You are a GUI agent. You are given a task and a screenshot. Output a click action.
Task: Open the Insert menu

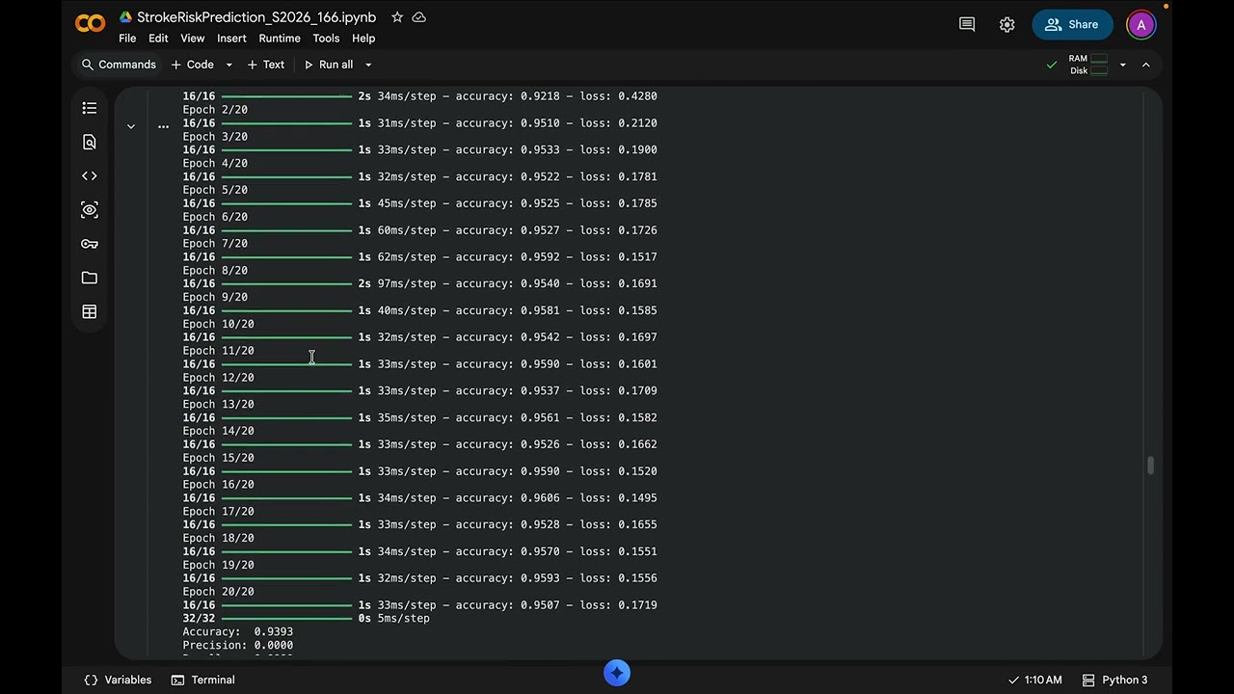[x=231, y=39]
